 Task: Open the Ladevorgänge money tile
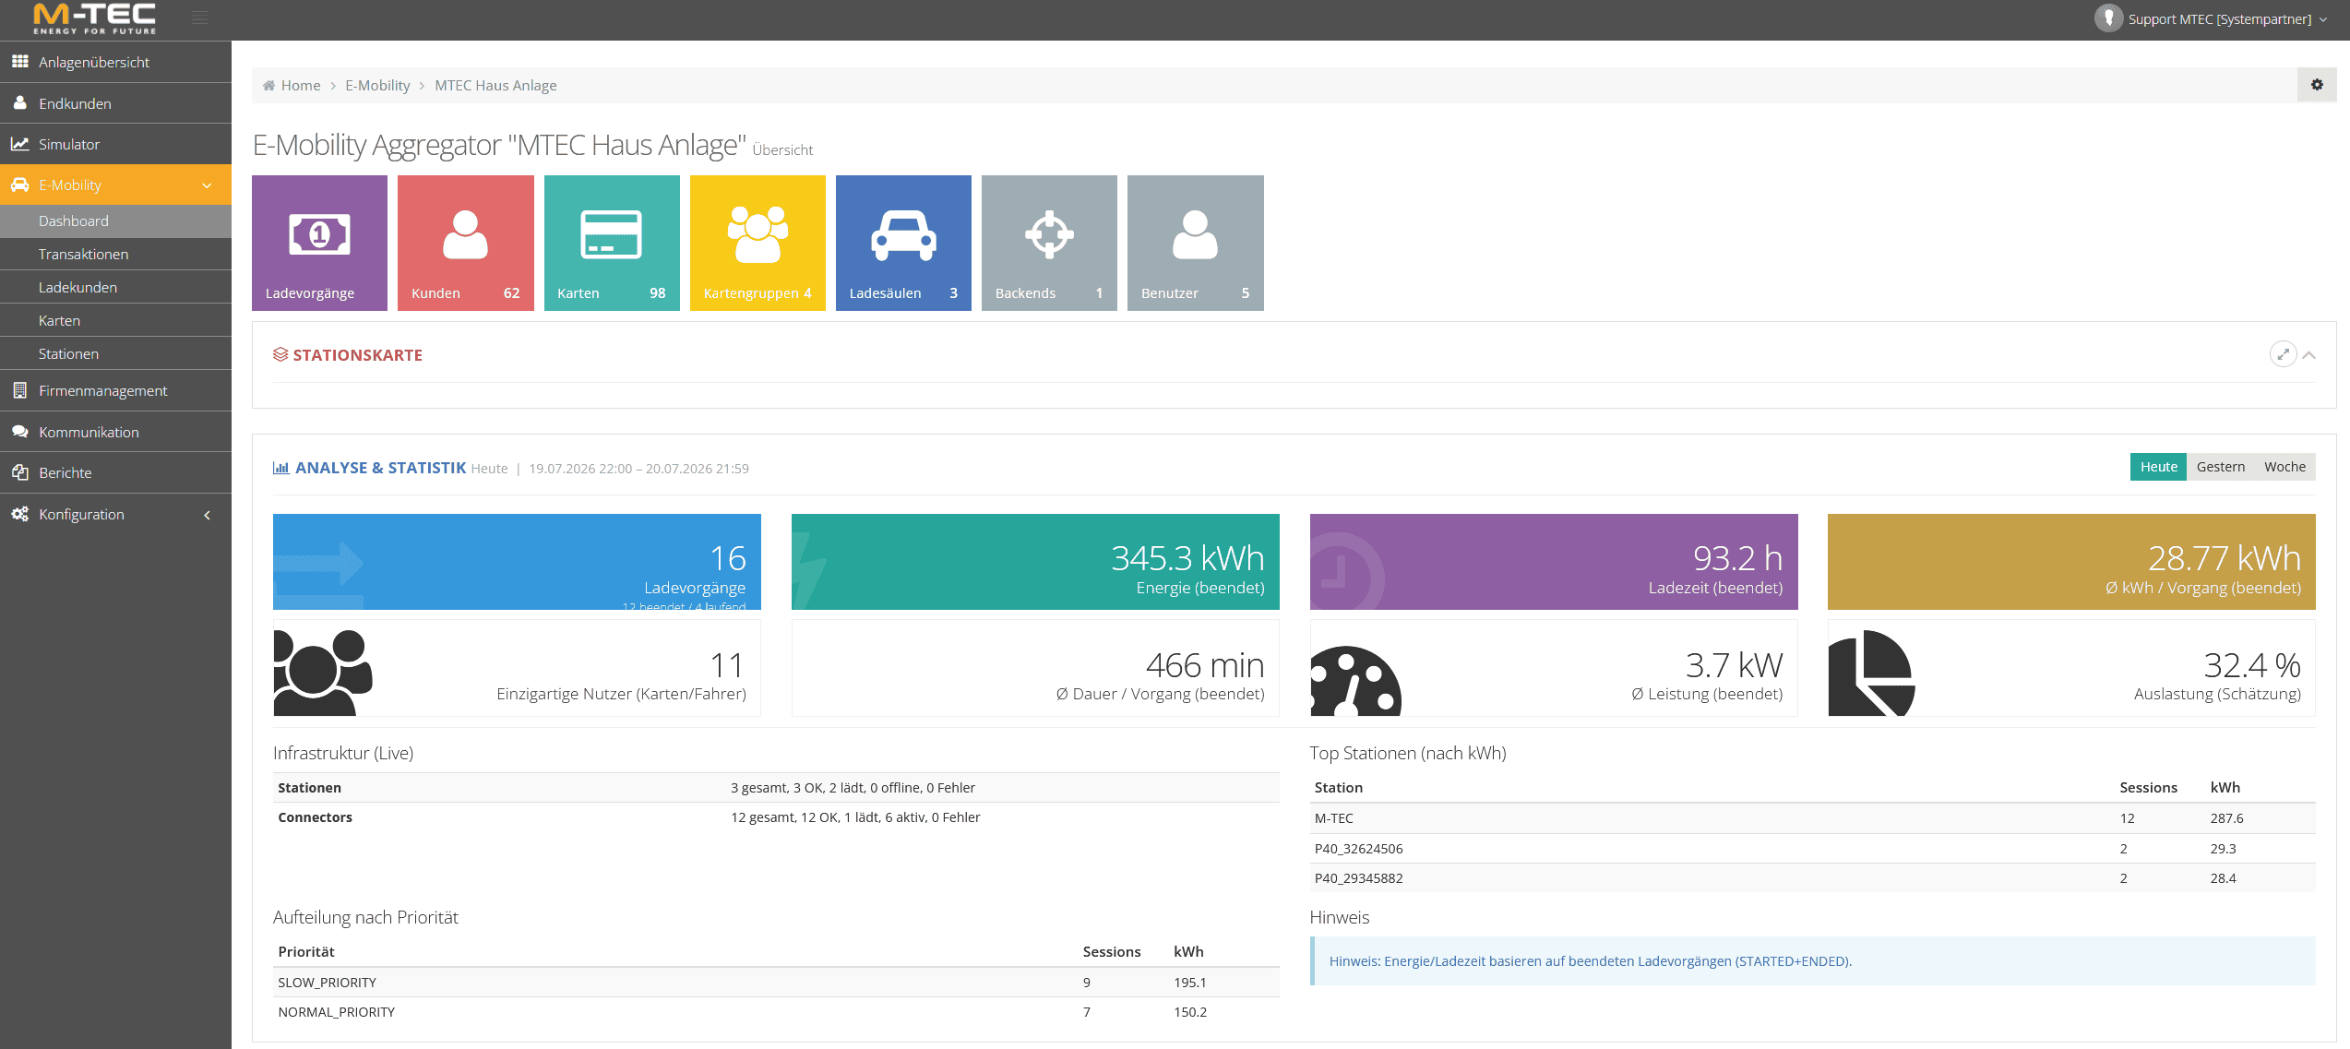[x=319, y=243]
